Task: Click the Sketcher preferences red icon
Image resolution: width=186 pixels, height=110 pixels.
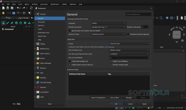Action: [x=38, y=87]
